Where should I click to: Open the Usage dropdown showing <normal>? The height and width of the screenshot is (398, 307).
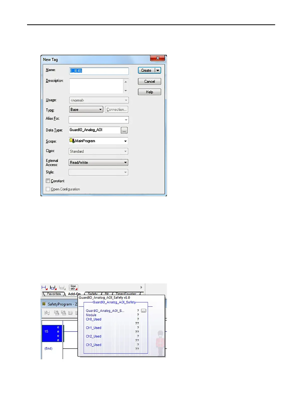(99, 100)
